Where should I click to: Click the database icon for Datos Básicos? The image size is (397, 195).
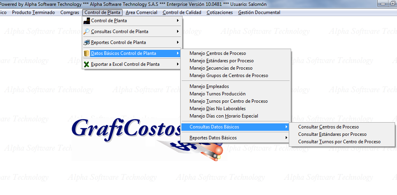click(86, 53)
